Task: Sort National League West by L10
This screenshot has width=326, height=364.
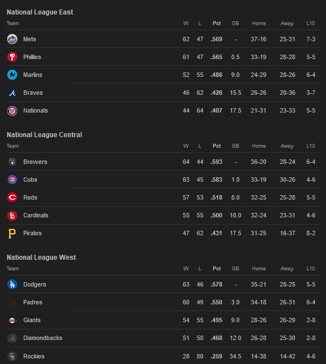Action: pyautogui.click(x=310, y=268)
